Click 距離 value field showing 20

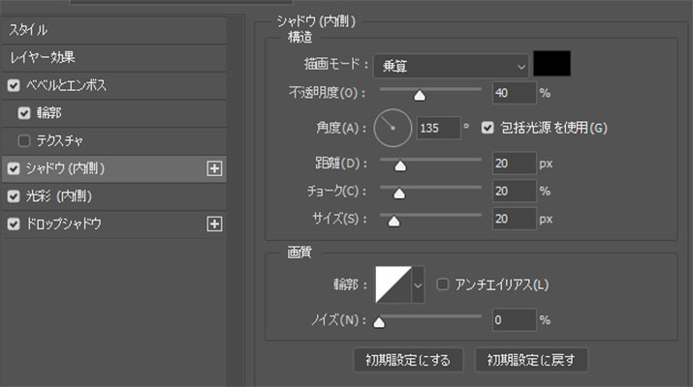[x=514, y=164]
